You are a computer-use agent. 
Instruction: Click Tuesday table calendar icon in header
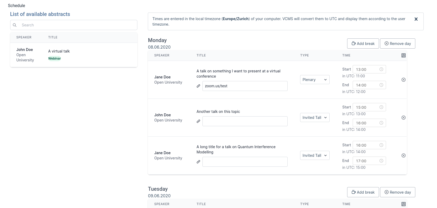click(404, 204)
